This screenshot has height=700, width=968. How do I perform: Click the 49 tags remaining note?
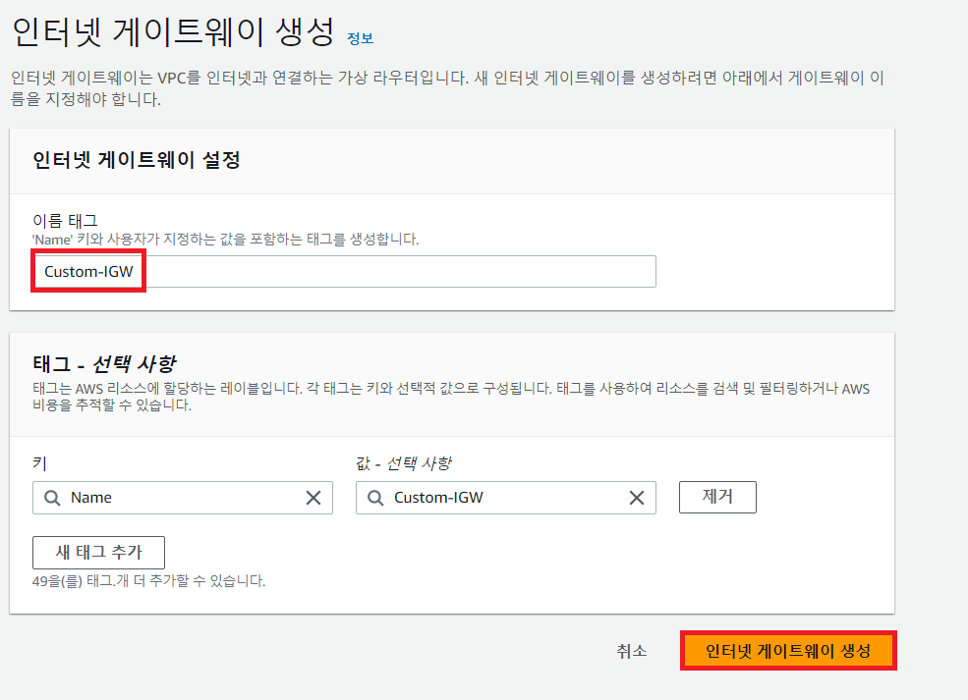148,581
